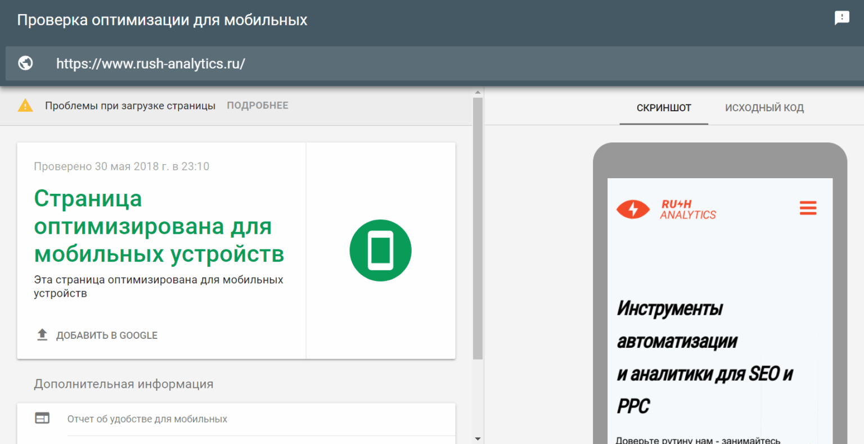This screenshot has height=444, width=864.
Task: Click scrollbar up arrow in left panel
Action: pyautogui.click(x=478, y=92)
